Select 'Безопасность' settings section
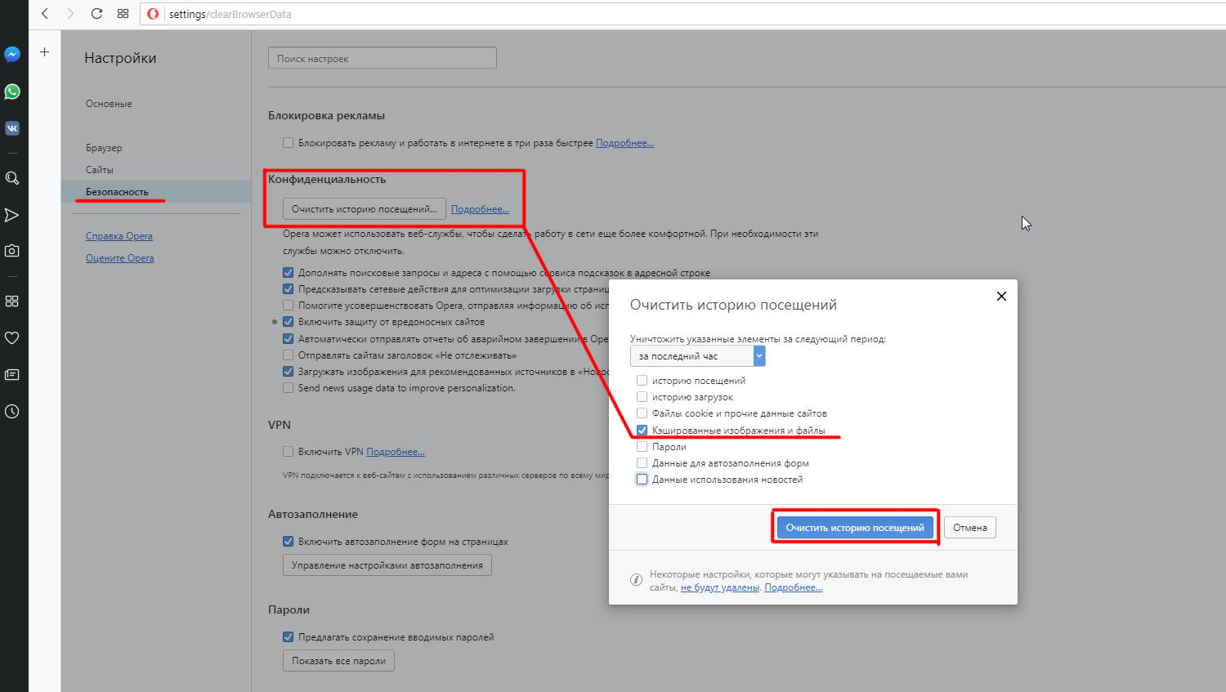The height and width of the screenshot is (692, 1226). click(117, 192)
